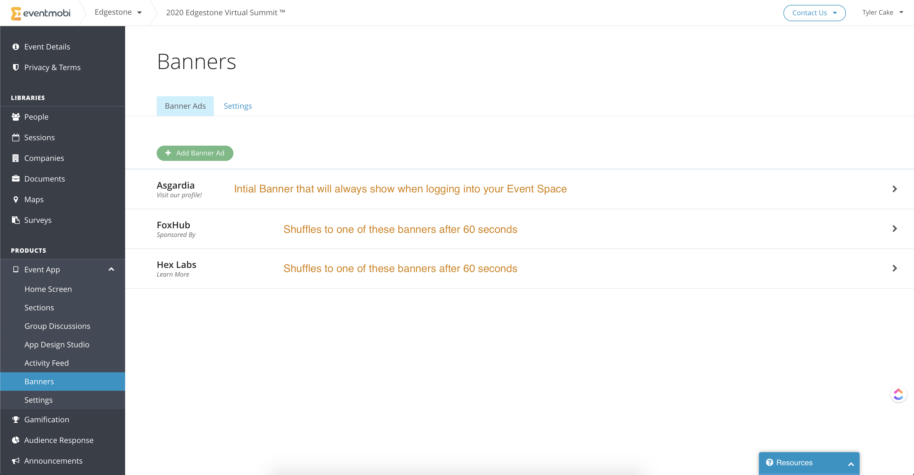Click the Companies building icon
Screen dimensions: 914x475
tap(16, 158)
